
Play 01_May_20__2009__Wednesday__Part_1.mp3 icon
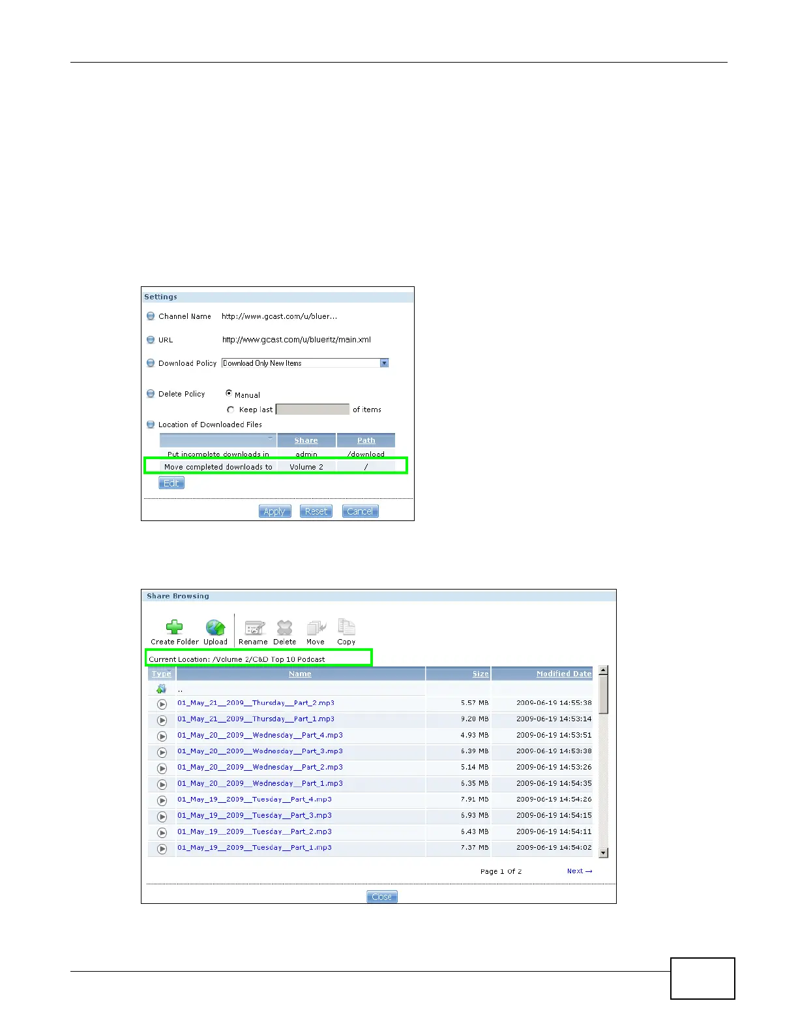pos(162,785)
